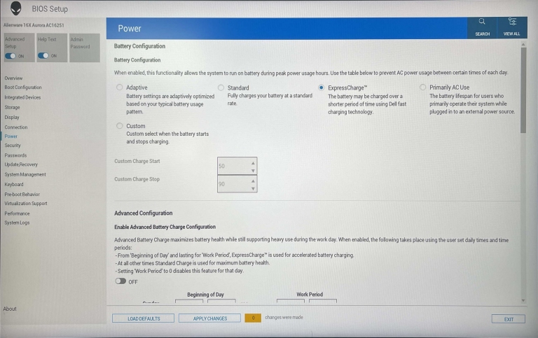
Task: Decrease the Custom Charge Stop value
Action: 253,188
